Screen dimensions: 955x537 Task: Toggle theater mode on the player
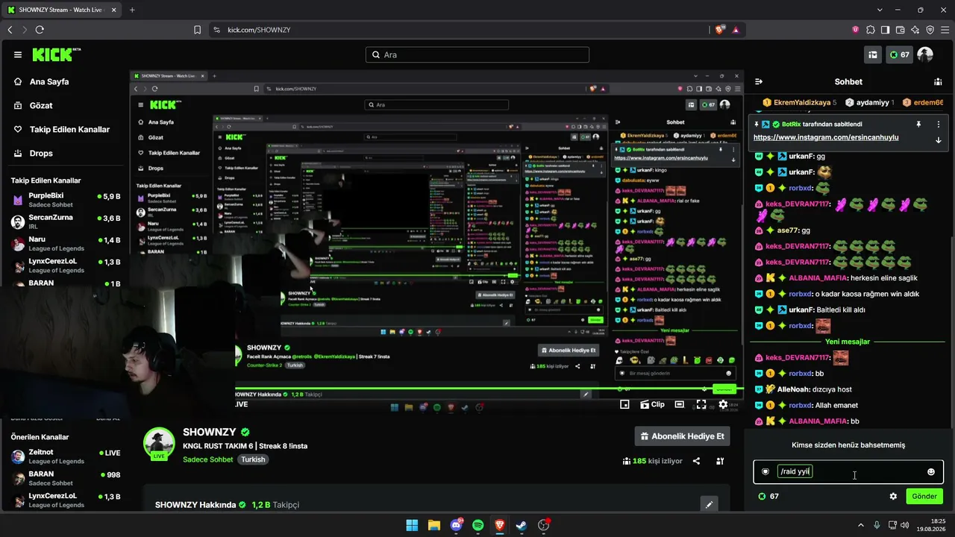tap(679, 404)
